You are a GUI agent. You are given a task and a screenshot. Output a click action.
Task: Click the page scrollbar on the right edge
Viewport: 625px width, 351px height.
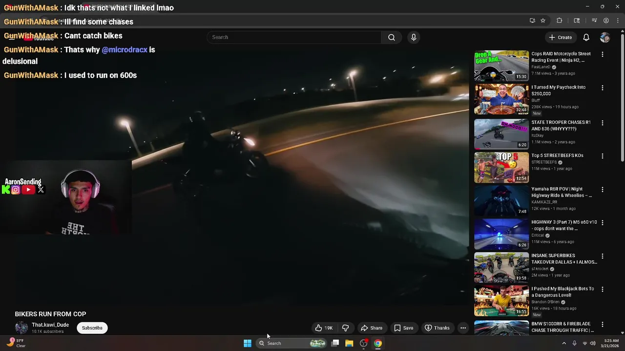pos(622,97)
